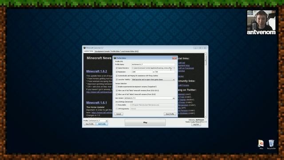284x160 pixels.
Task: Toggle allow old Beta Minecraft versions
Action: click(x=117, y=91)
